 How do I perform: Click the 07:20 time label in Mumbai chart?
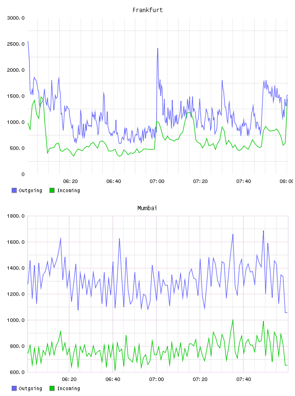pos(200,379)
